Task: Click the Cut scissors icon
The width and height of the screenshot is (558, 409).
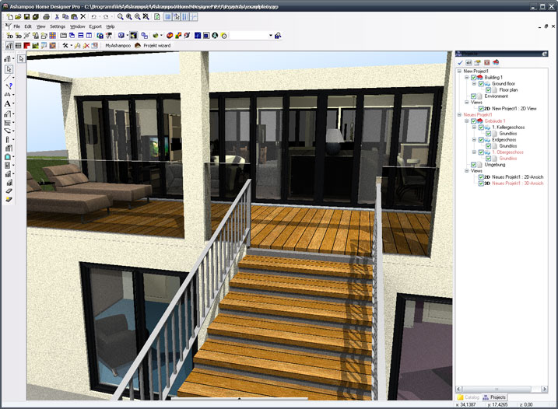Action: click(x=57, y=16)
